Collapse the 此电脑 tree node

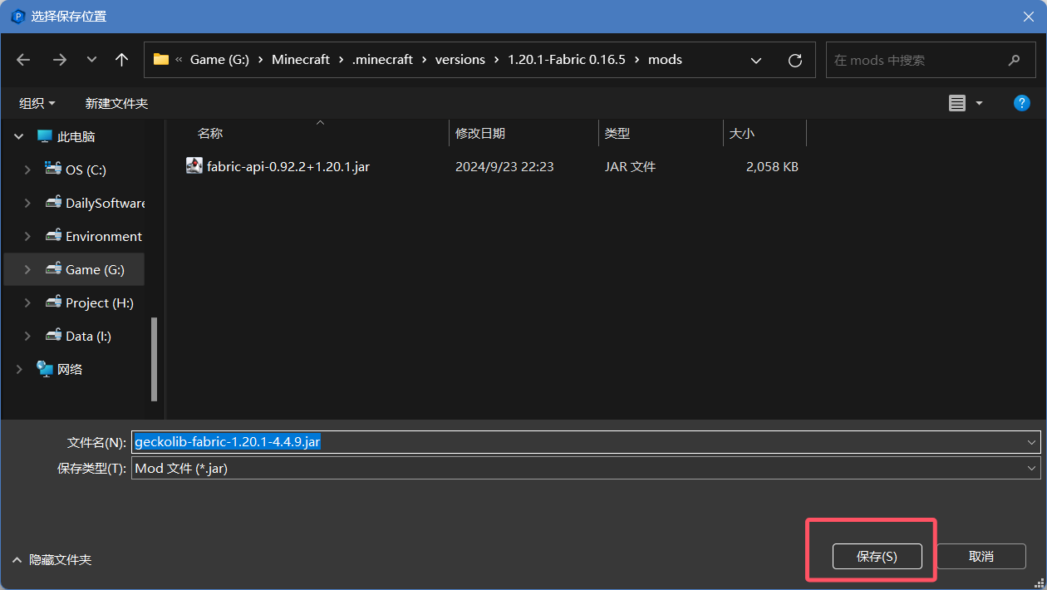19,136
